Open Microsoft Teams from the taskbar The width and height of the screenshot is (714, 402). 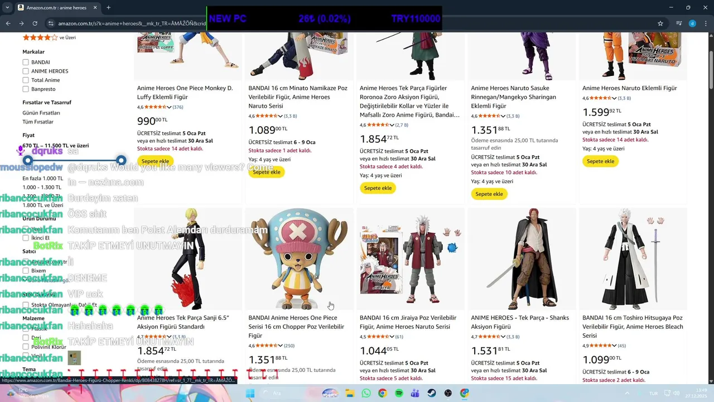click(415, 393)
